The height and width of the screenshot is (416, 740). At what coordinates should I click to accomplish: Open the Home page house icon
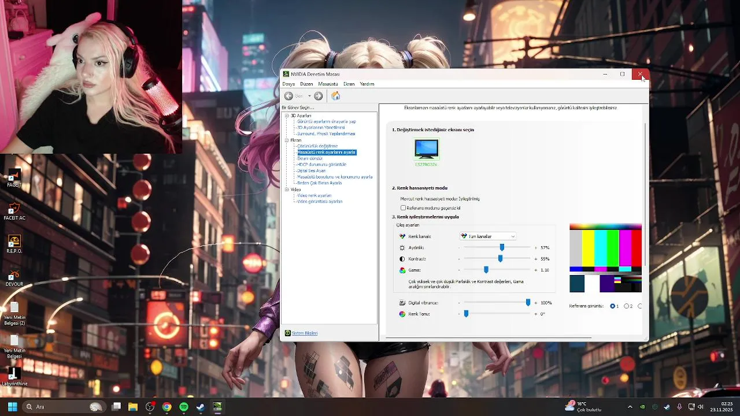click(x=335, y=96)
